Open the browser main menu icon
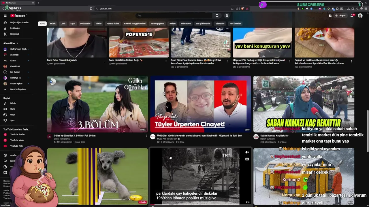 coord(366,9)
